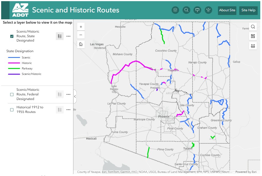The image size is (262, 176).
Task: Open the About Site page
Action: pos(227,10)
